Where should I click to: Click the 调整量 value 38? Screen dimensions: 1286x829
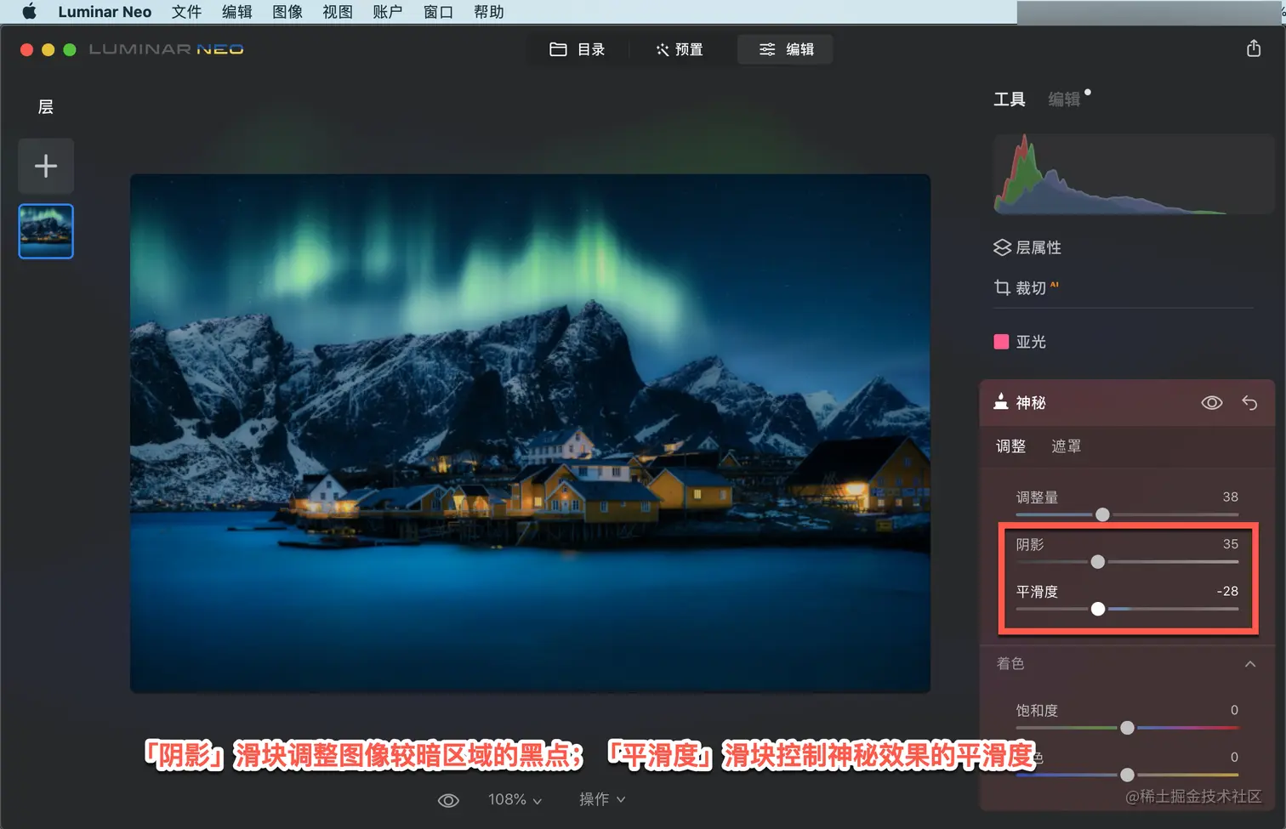1230,497
